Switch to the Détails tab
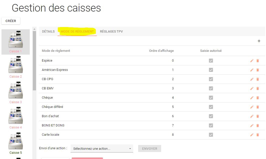266x159 pixels. click(x=48, y=32)
